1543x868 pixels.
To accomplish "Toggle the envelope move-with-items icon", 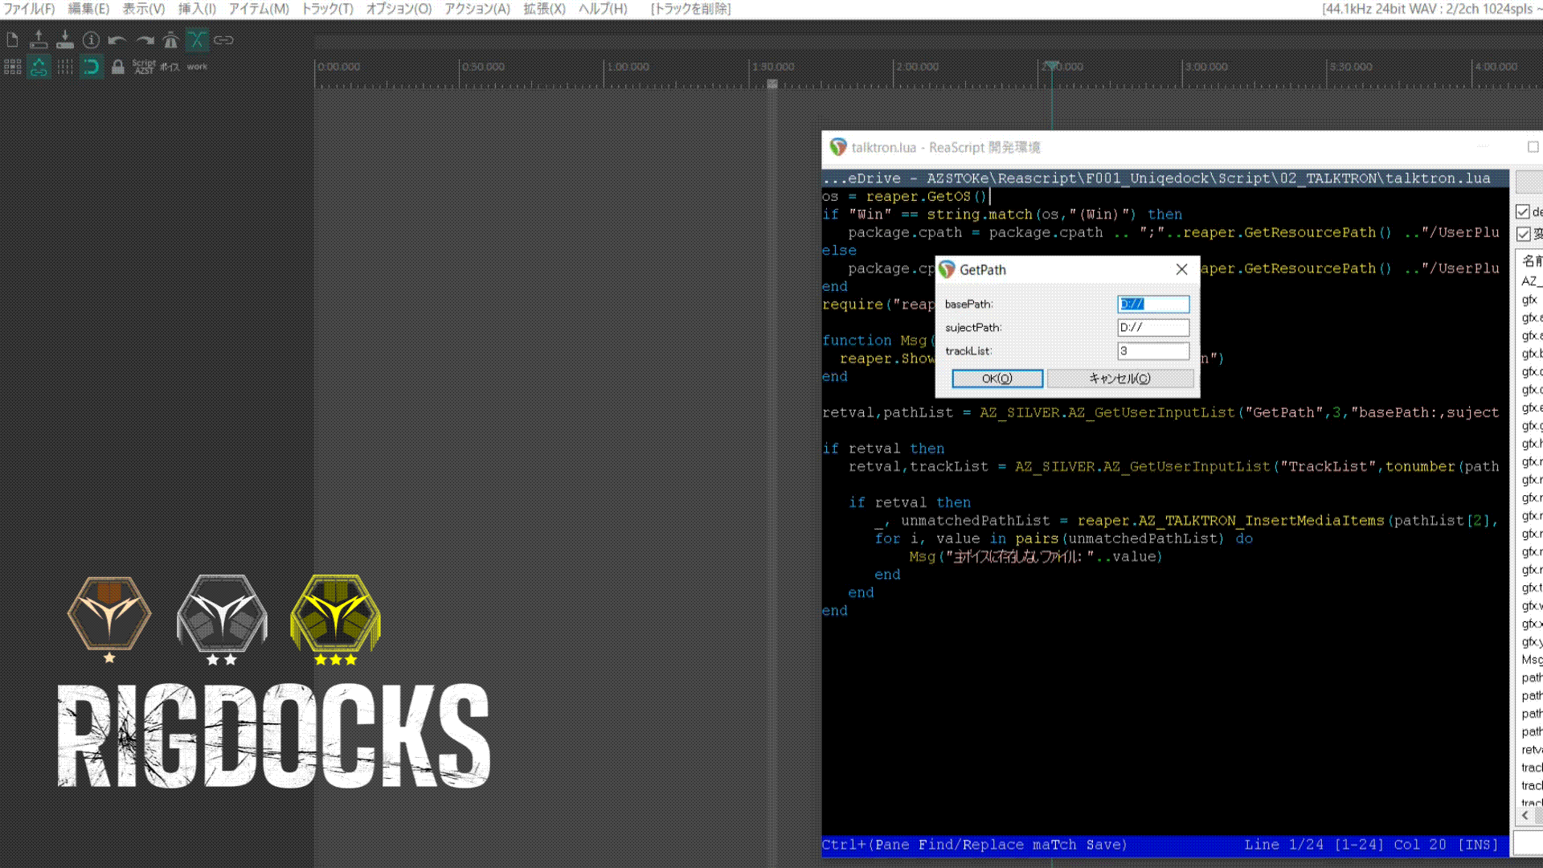I will (x=39, y=67).
